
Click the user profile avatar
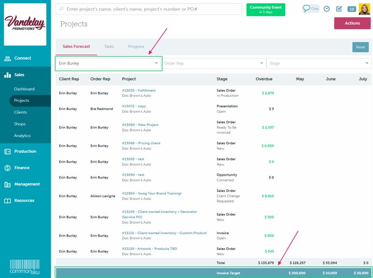[364, 9]
